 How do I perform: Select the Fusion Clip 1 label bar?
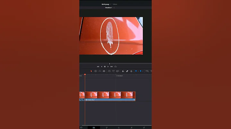[110, 100]
